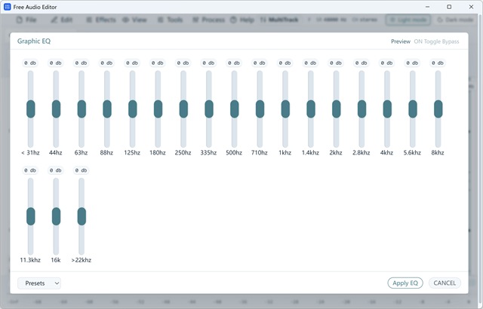Click the Graphic EQ dialog title
This screenshot has width=483, height=309.
34,41
